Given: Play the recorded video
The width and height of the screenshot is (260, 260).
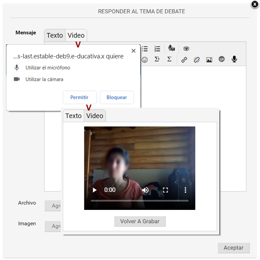Looking at the screenshot, I should pos(95,190).
